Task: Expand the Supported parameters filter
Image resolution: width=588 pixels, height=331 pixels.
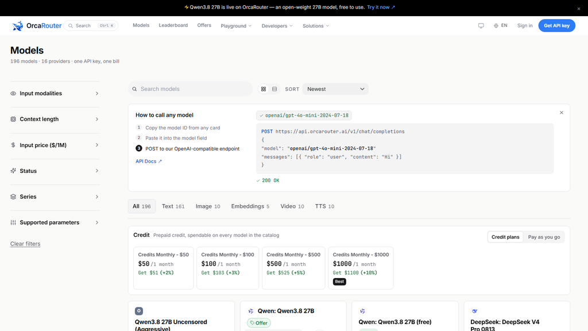Action: tap(55, 222)
